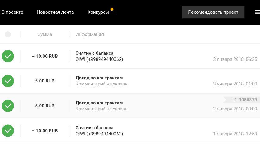
Task: Click the 3 января 2018, 06:35 timestamp
Action: click(x=235, y=59)
